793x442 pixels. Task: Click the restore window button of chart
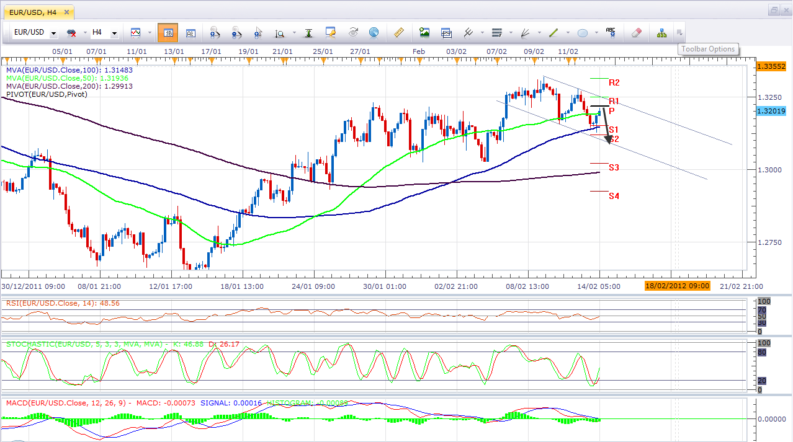pos(773,10)
